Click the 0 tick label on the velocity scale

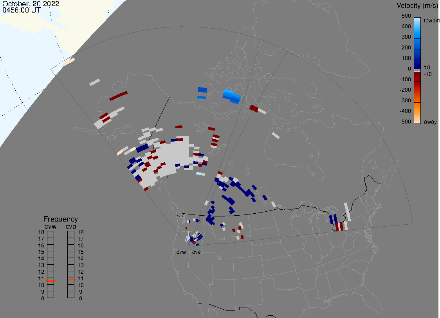409,69
